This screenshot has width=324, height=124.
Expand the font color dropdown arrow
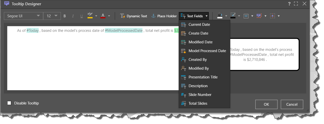coord(109,16)
